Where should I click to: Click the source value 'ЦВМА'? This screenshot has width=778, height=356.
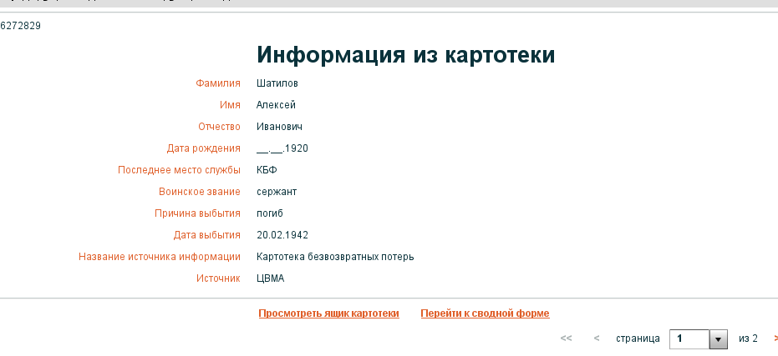click(x=270, y=278)
